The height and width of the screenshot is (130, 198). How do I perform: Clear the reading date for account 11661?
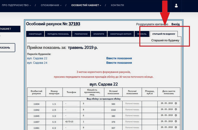point(176,128)
